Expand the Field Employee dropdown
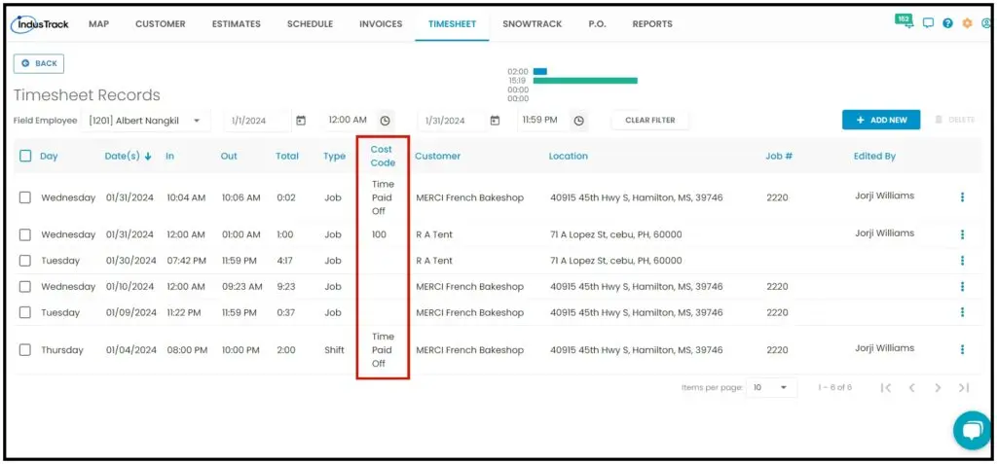This screenshot has height=464, width=997. (146, 120)
